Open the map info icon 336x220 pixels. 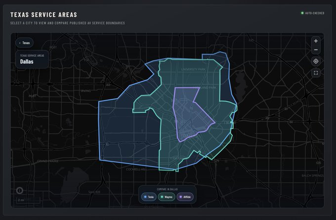(x=19, y=190)
